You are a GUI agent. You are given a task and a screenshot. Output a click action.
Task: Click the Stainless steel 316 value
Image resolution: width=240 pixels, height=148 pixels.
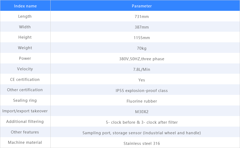(x=142, y=144)
